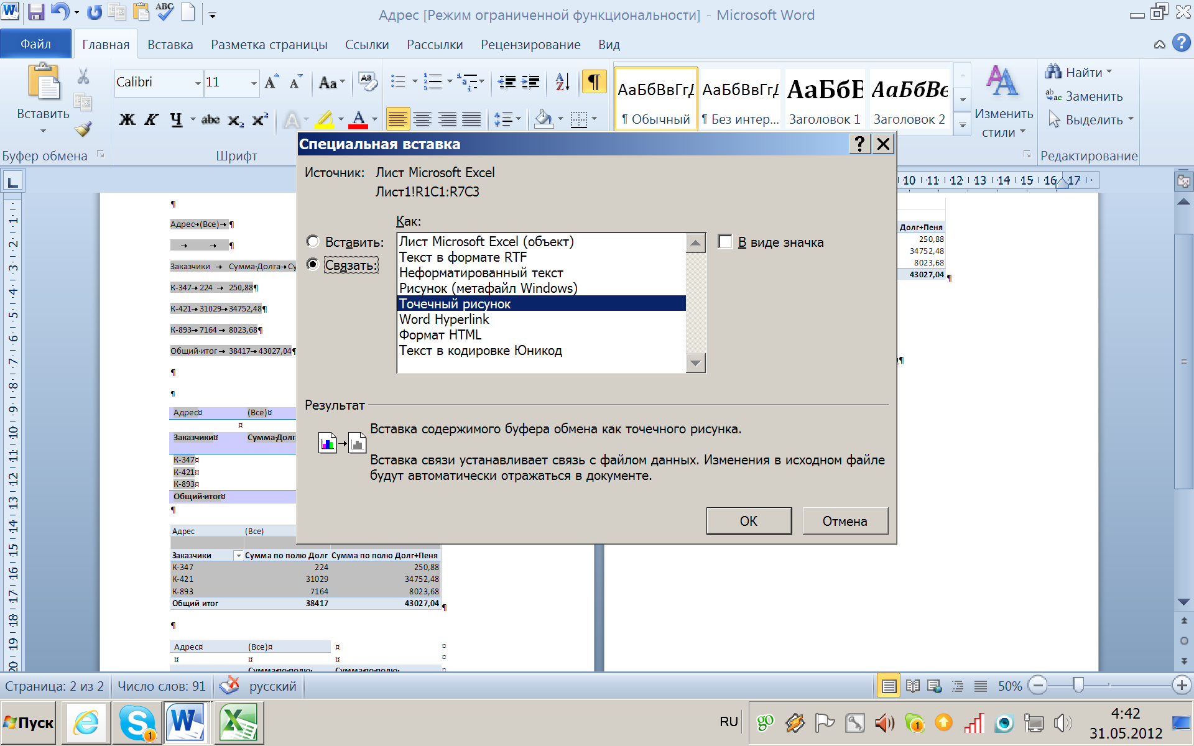Screen dimensions: 1194x746
Task: Toggle Underline formatting (Ч)
Action: pyautogui.click(x=176, y=120)
